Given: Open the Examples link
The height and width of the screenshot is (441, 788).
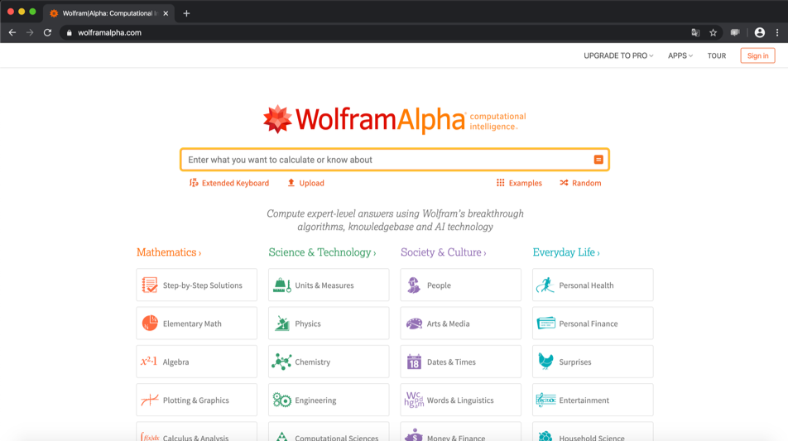Looking at the screenshot, I should 525,183.
